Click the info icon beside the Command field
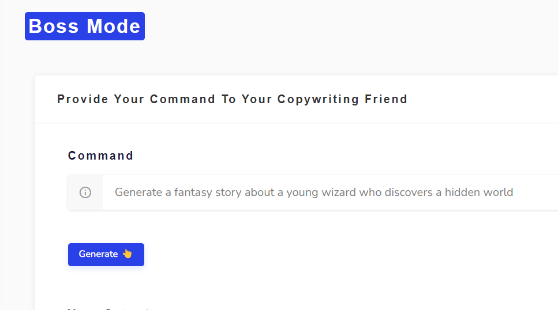 pos(85,192)
